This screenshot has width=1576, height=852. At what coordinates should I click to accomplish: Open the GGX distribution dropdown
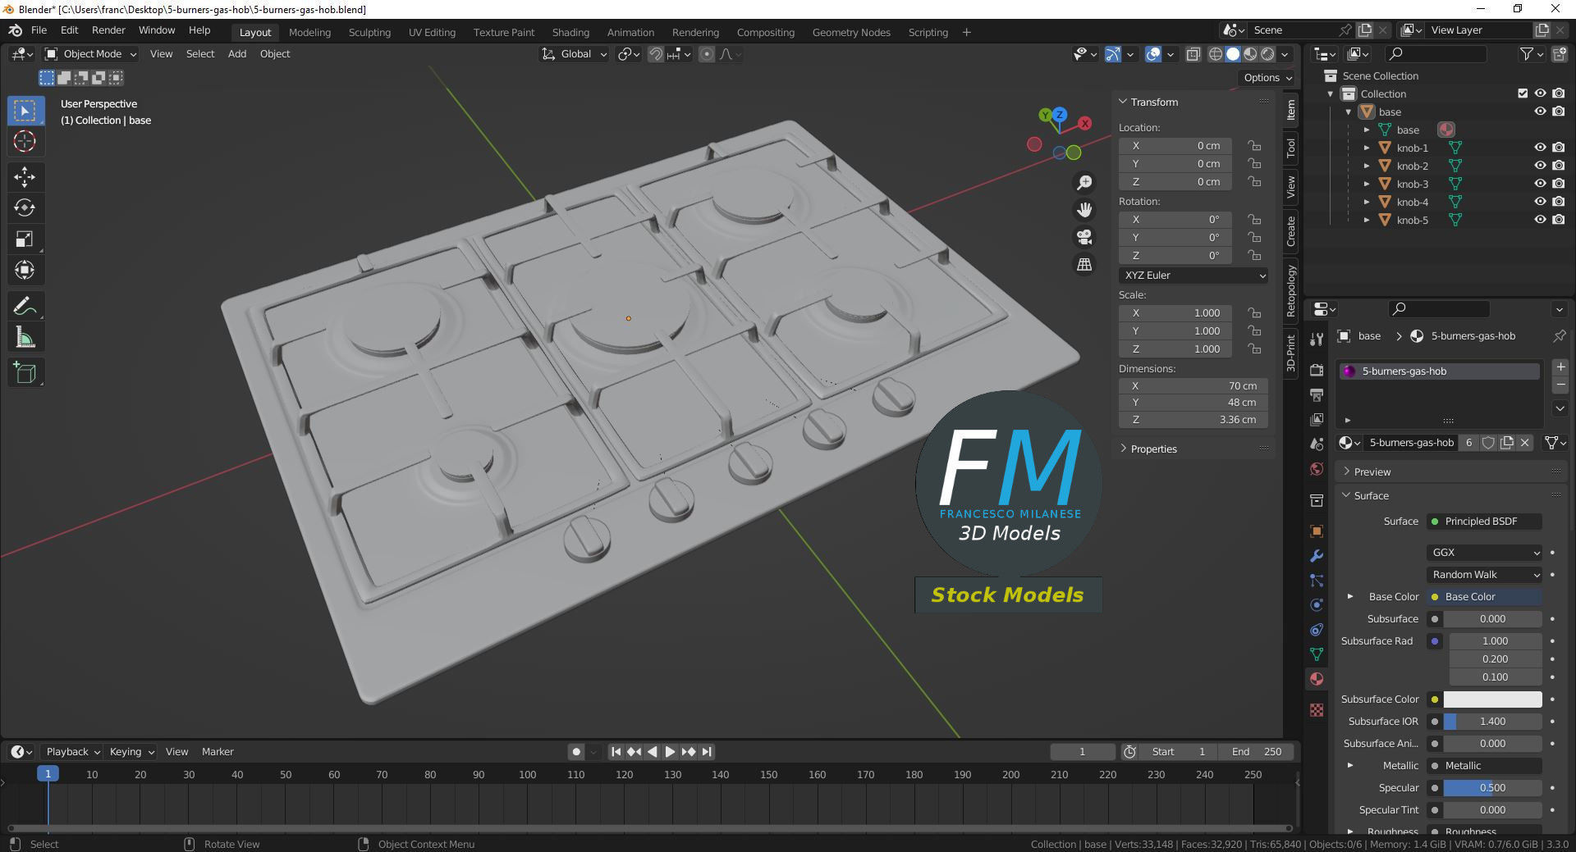1485,553
